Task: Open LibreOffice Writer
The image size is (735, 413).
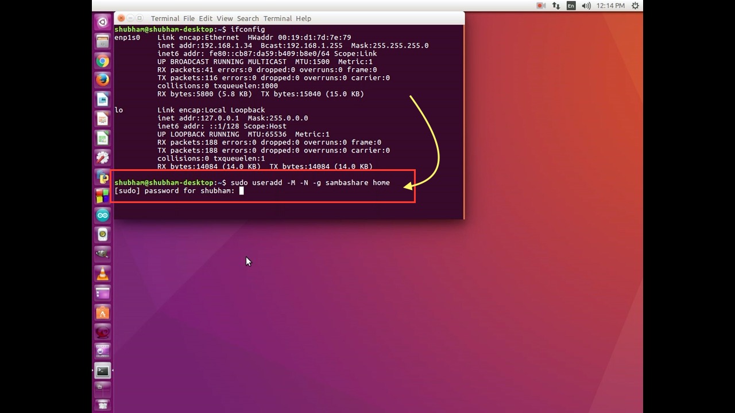Action: (x=102, y=99)
